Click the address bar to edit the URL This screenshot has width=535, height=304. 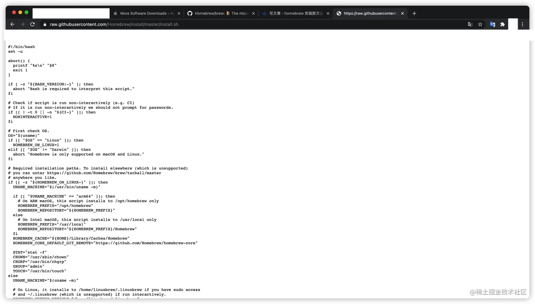(x=212, y=24)
